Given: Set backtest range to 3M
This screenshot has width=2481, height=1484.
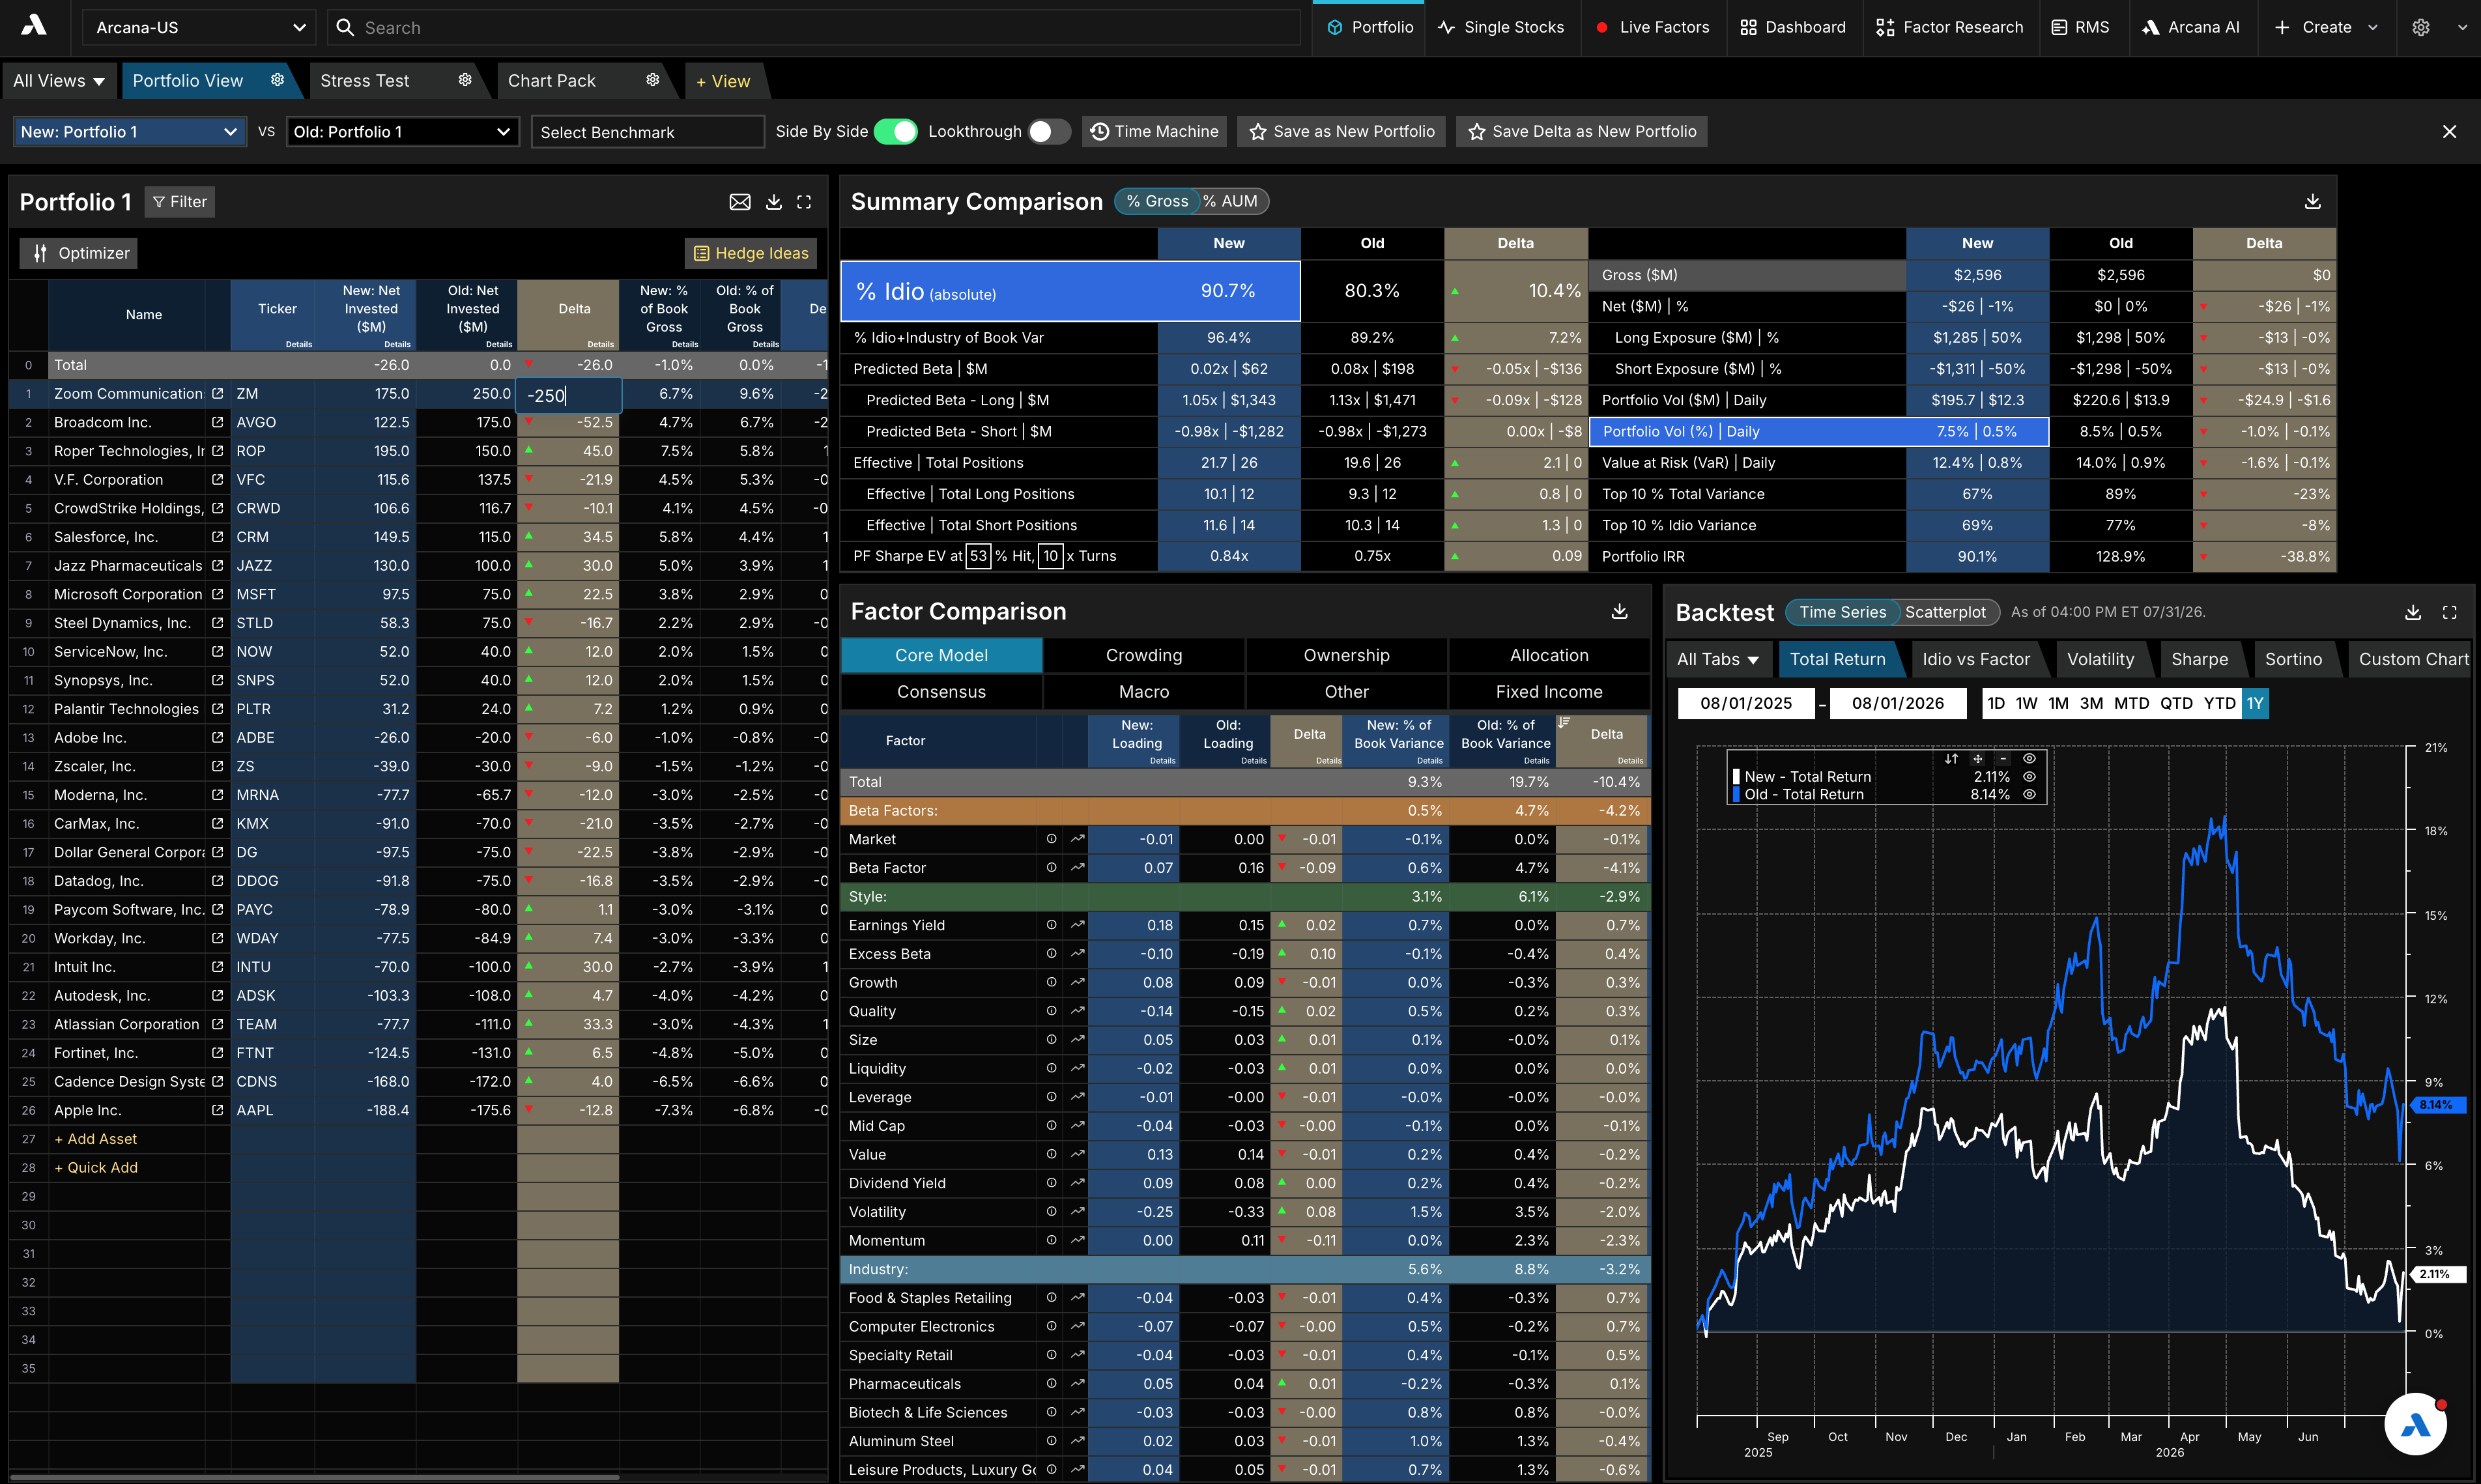Looking at the screenshot, I should click(2091, 703).
